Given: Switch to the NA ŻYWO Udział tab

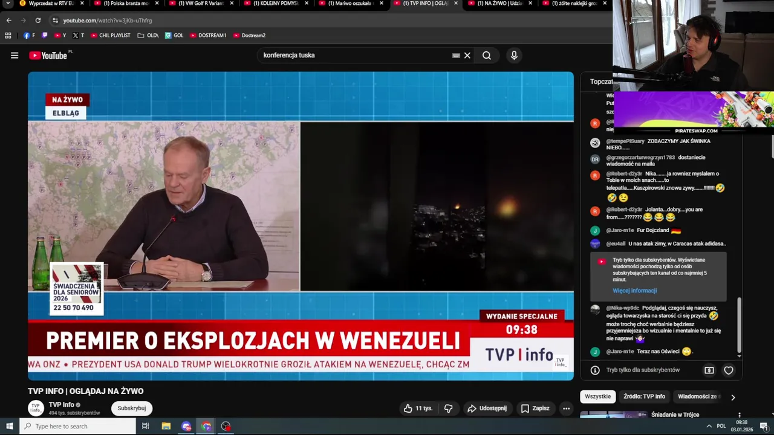Looking at the screenshot, I should point(499,4).
